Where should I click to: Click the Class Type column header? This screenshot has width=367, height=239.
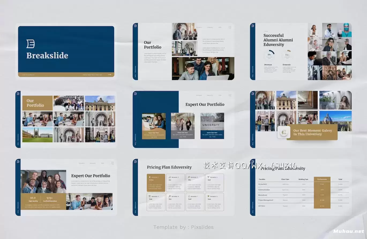pyautogui.click(x=285, y=179)
